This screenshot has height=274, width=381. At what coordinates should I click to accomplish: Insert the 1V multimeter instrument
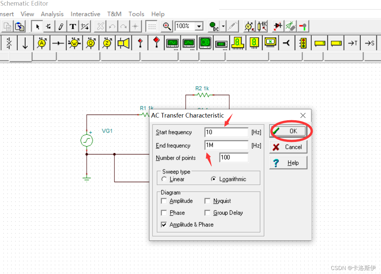tap(221, 43)
